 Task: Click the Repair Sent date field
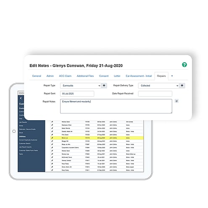pos(77,94)
